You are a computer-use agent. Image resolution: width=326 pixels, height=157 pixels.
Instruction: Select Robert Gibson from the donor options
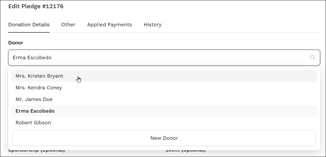33,123
